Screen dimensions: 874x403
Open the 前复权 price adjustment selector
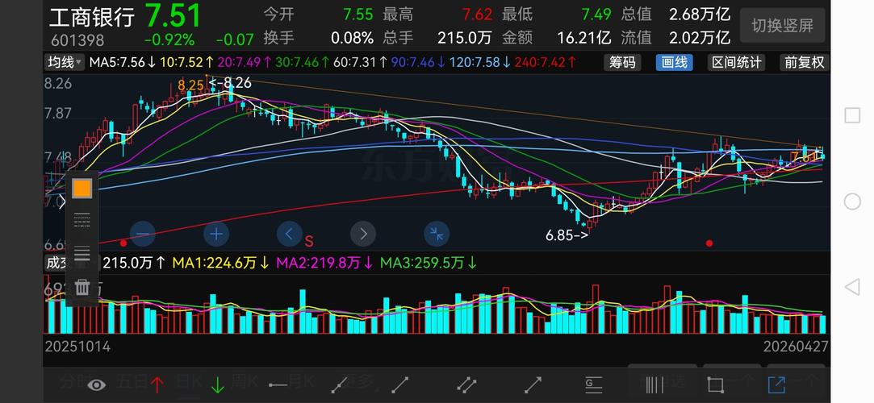pos(805,62)
